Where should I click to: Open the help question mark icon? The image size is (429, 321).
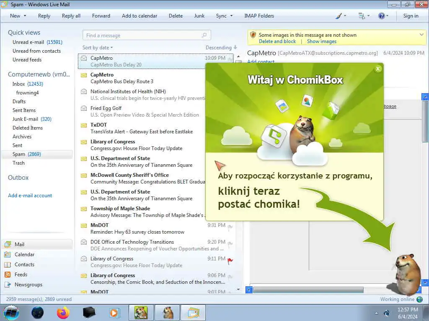[381, 16]
